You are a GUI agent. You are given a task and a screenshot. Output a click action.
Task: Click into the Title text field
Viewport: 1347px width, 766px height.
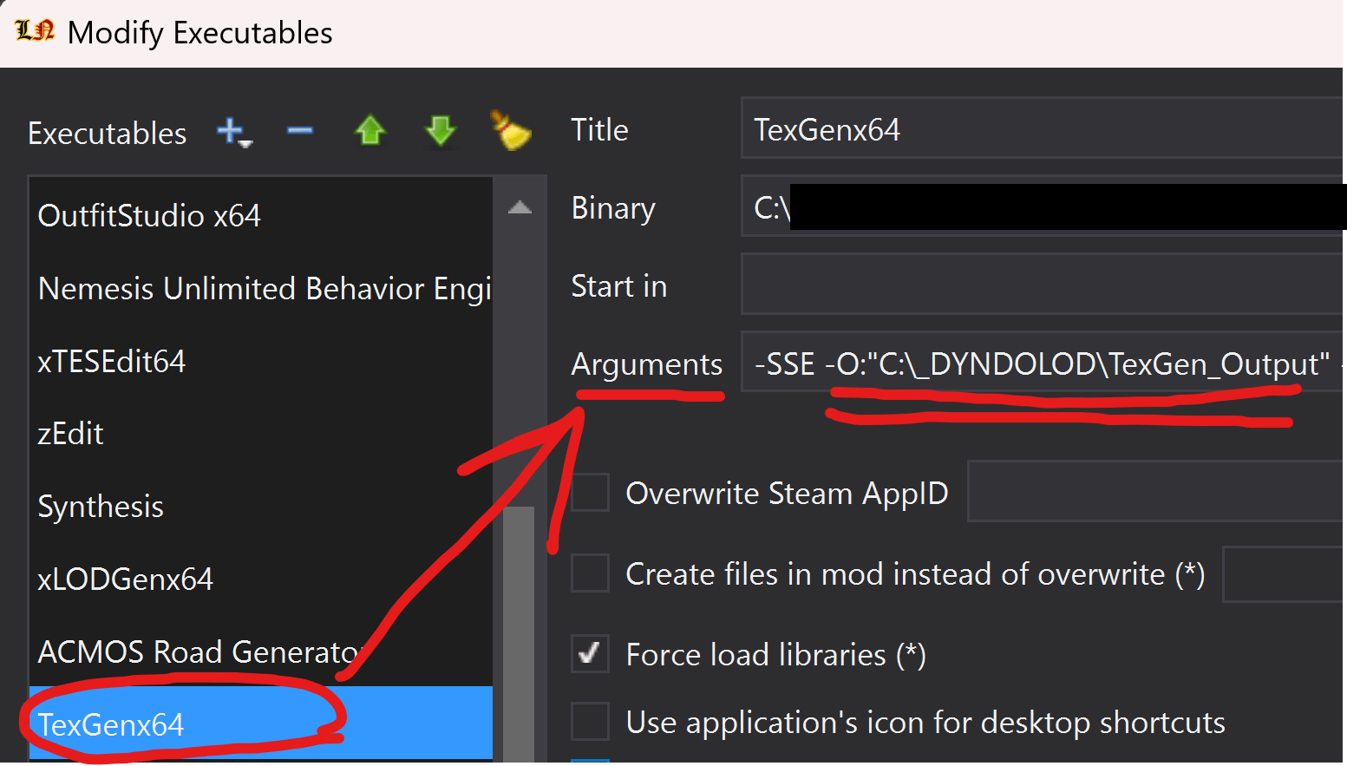coord(1041,128)
